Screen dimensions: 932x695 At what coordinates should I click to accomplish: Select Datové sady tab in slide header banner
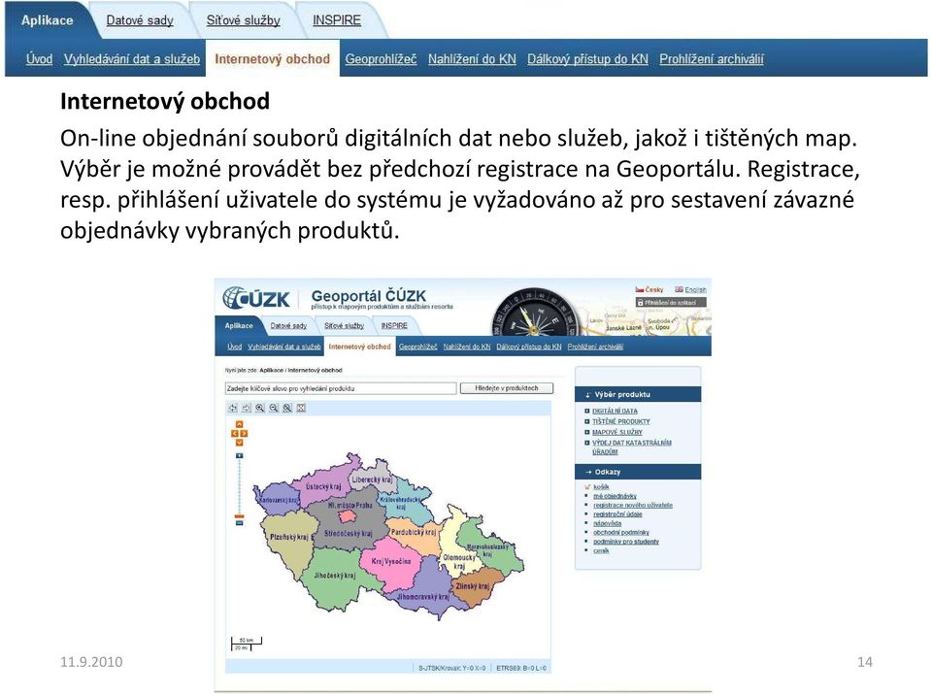tap(140, 20)
